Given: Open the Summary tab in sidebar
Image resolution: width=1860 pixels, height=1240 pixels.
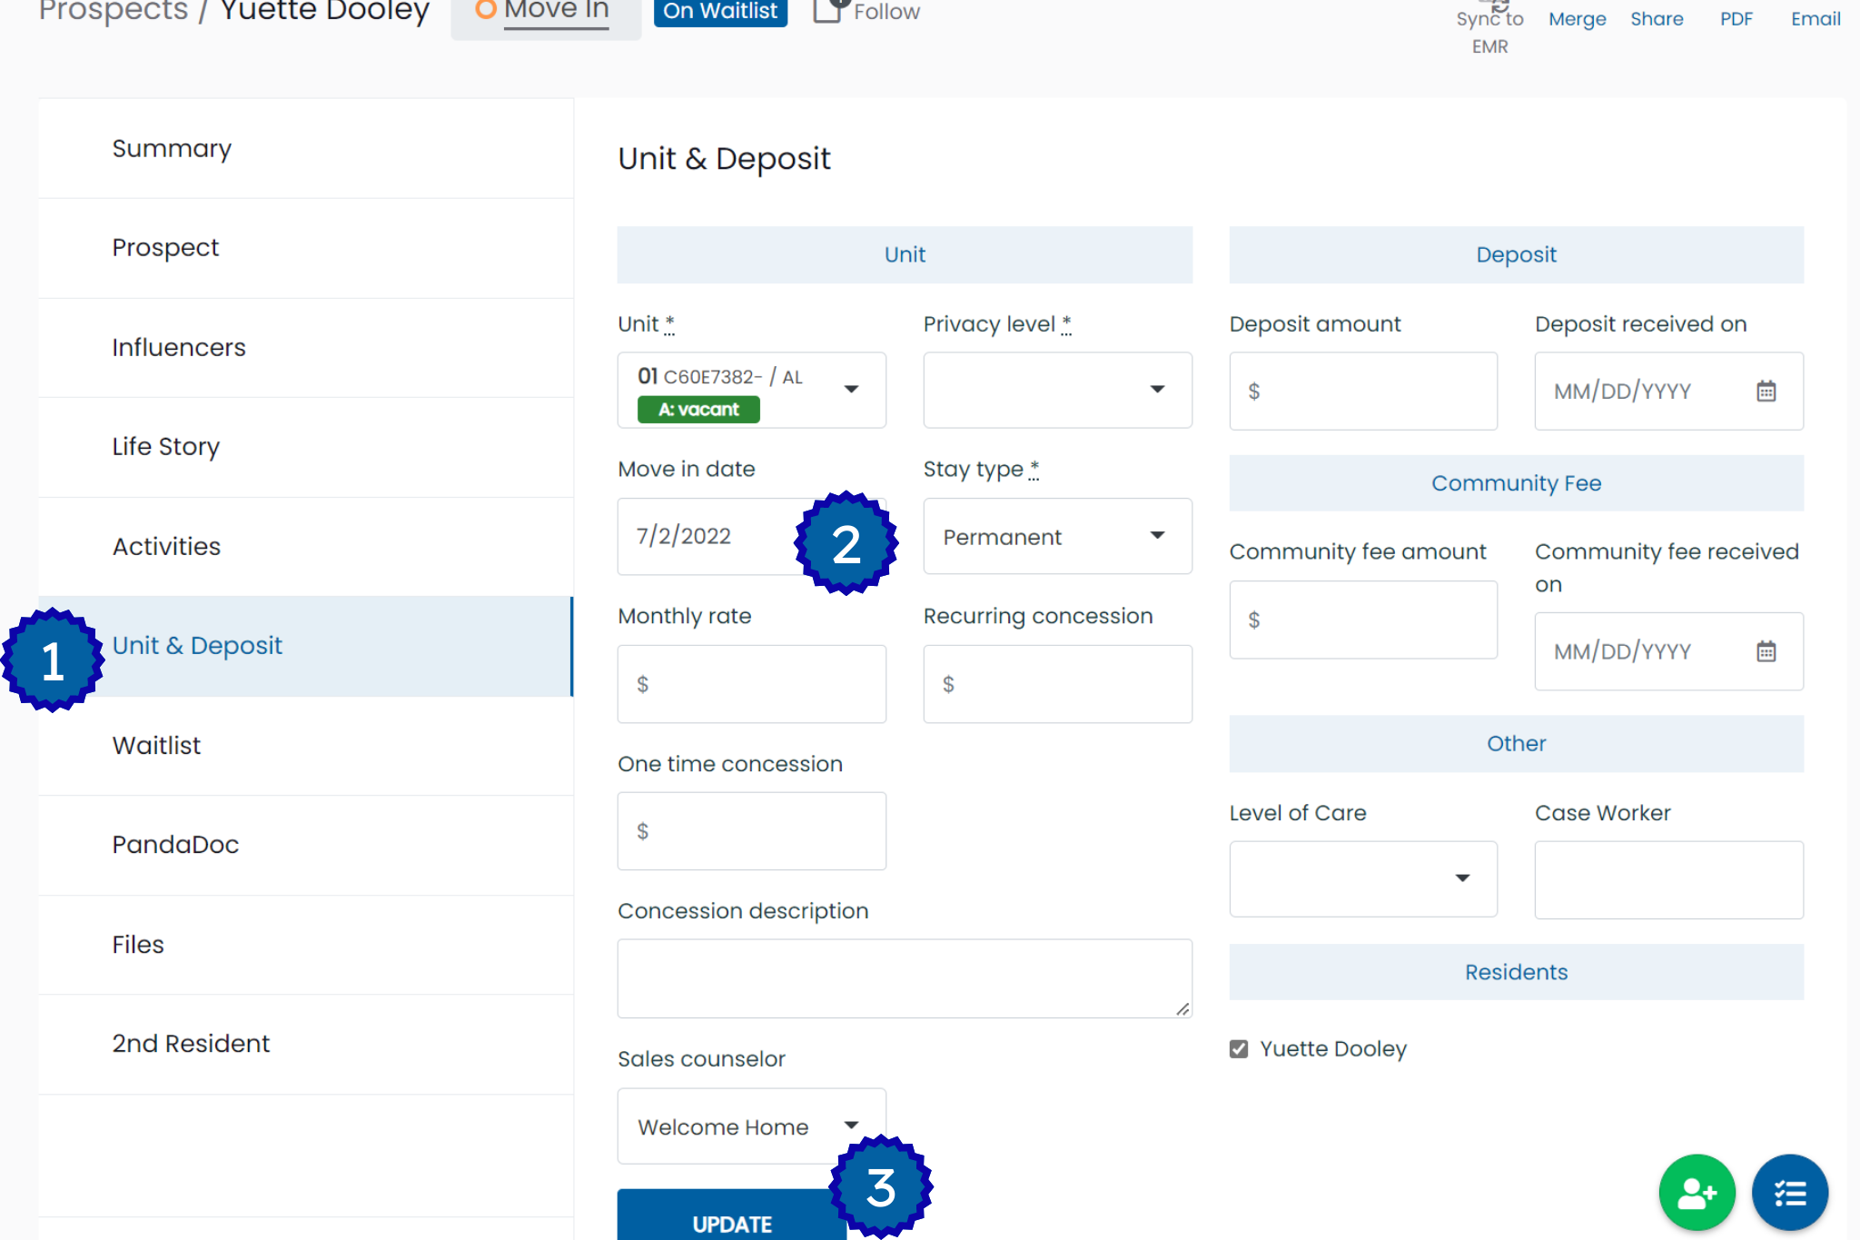Looking at the screenshot, I should pos(305,148).
